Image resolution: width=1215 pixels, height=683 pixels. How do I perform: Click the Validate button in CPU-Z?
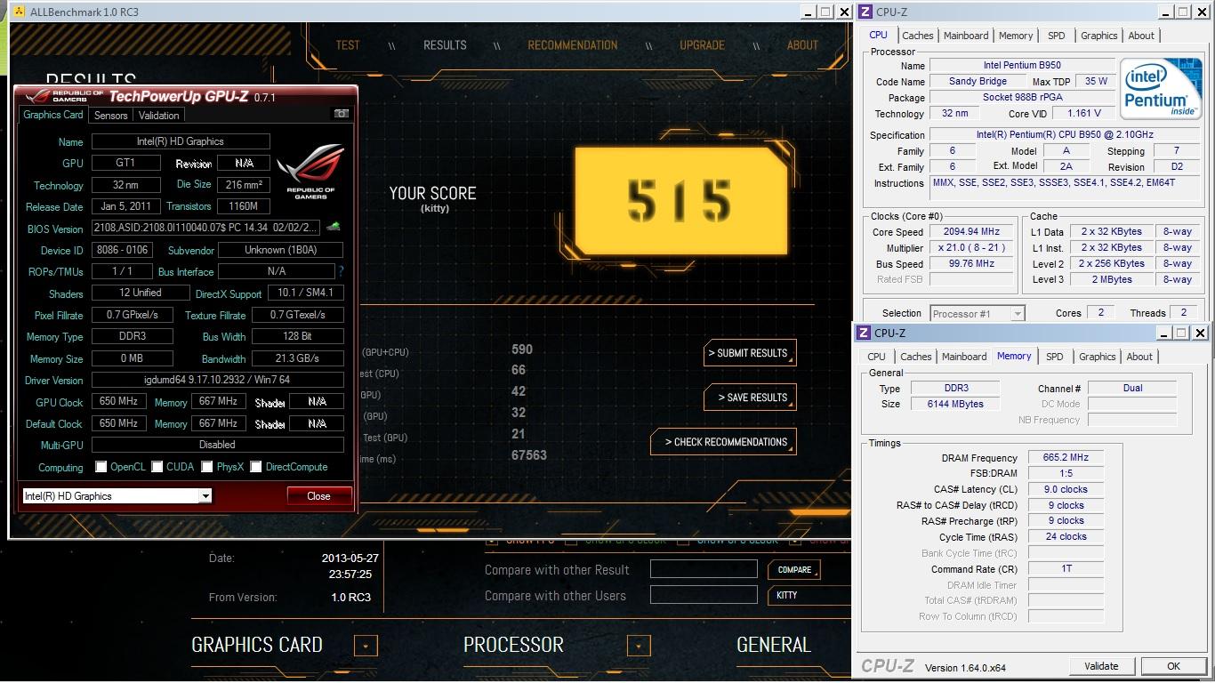pyautogui.click(x=1101, y=666)
